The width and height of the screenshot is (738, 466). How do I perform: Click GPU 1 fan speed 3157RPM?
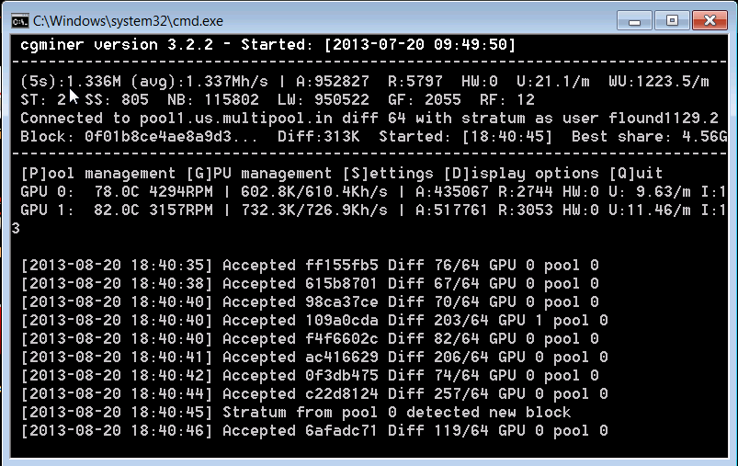click(x=181, y=210)
